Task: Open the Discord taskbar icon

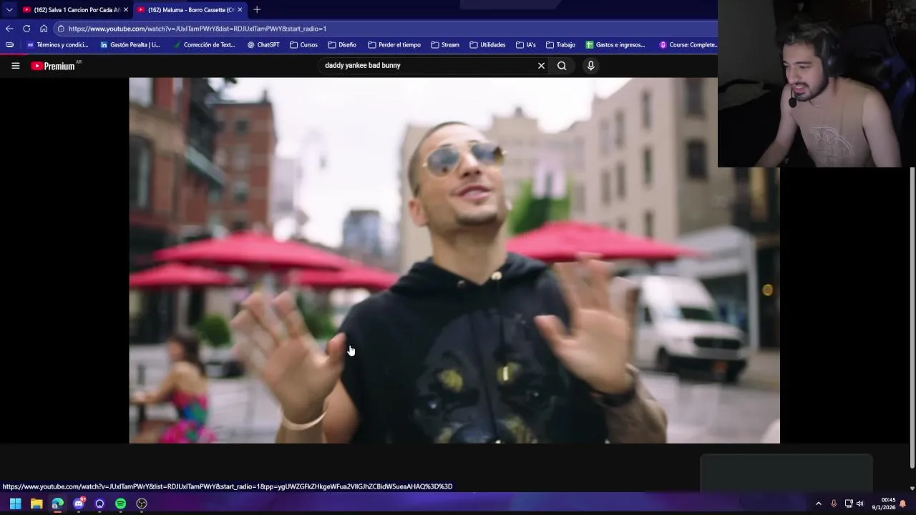Action: (x=79, y=504)
